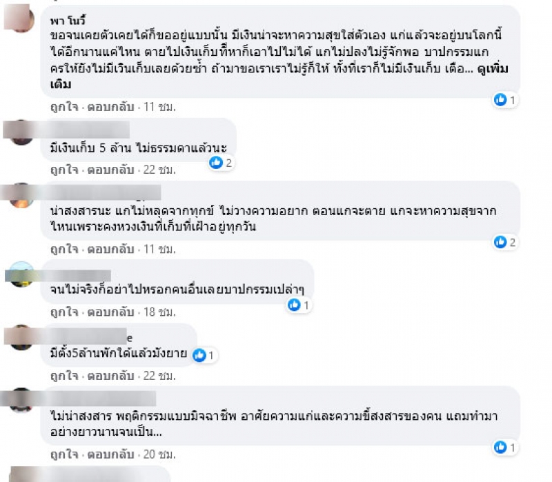Image resolution: width=552 pixels, height=482 pixels.
Task: Click like reaction icon on พา โนวี้ comment
Action: 500,100
